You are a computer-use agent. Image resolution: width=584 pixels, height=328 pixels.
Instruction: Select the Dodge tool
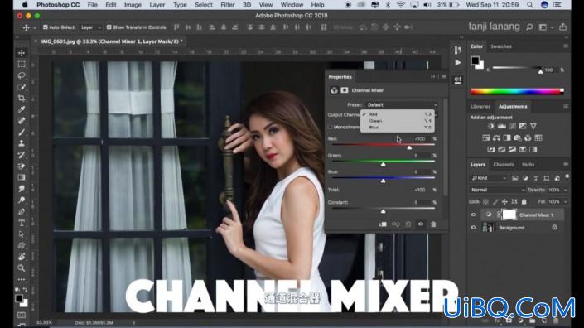22,200
